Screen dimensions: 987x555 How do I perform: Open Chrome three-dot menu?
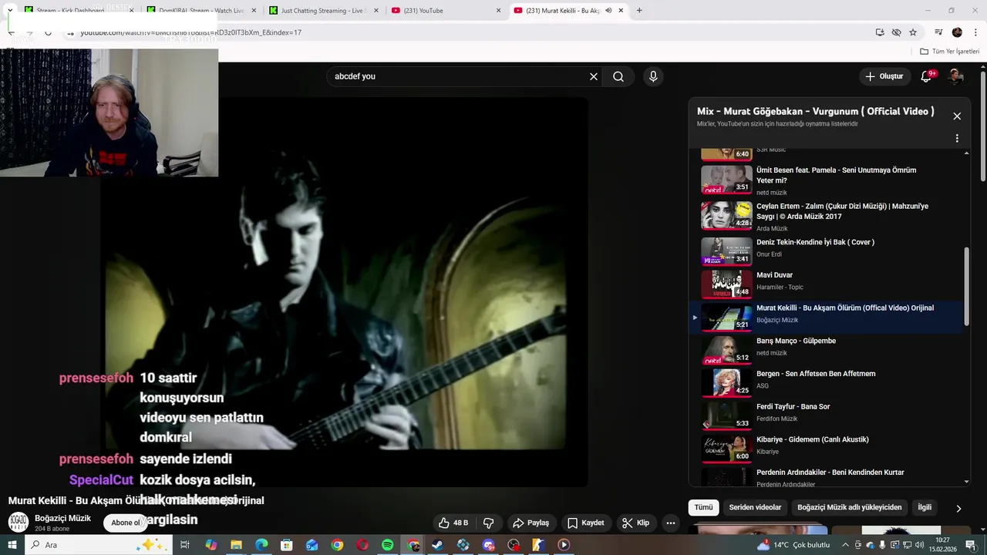click(x=976, y=32)
